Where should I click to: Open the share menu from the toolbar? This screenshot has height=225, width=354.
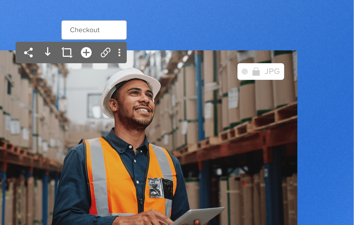pos(29,52)
